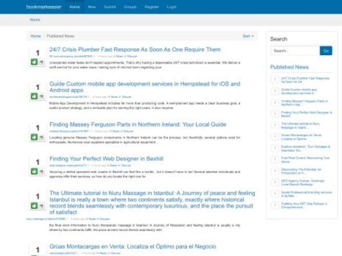
Task: Downvote the Guide Custom mobile app post
Action: pos(42,96)
